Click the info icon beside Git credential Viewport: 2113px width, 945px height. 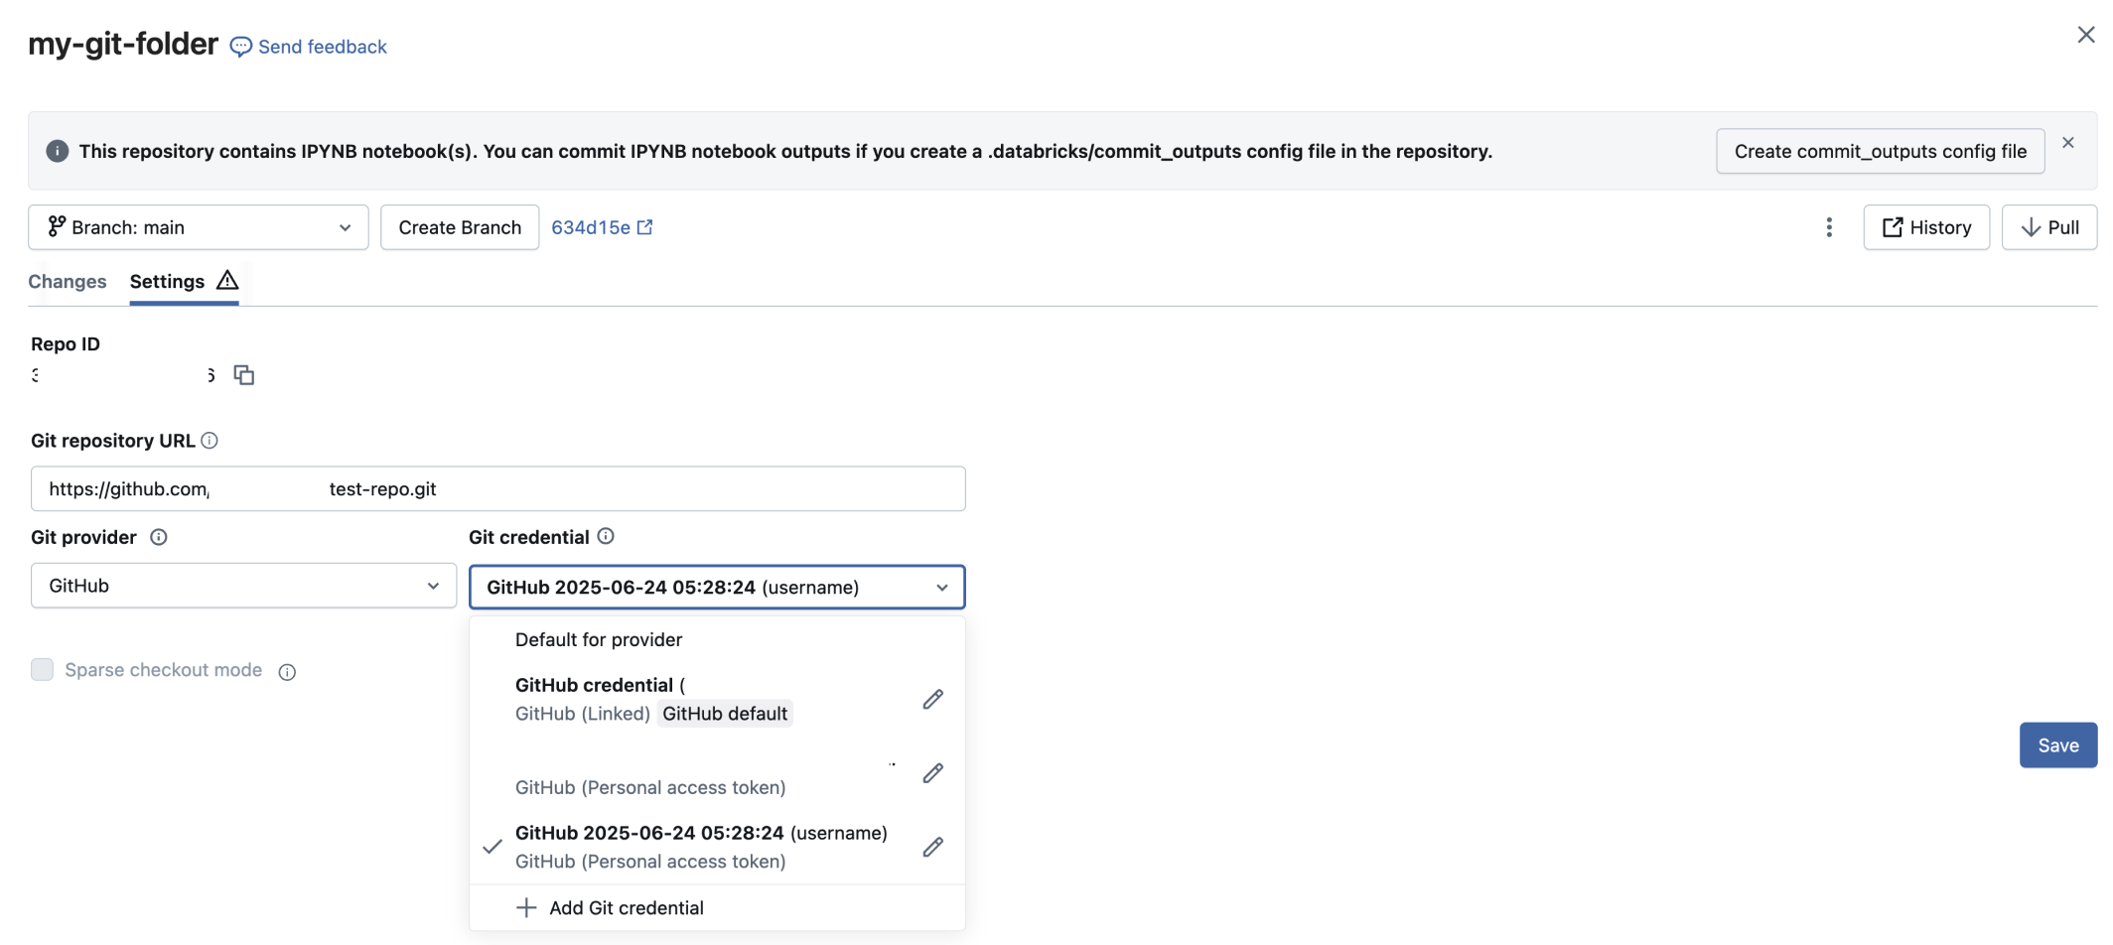pyautogui.click(x=606, y=536)
